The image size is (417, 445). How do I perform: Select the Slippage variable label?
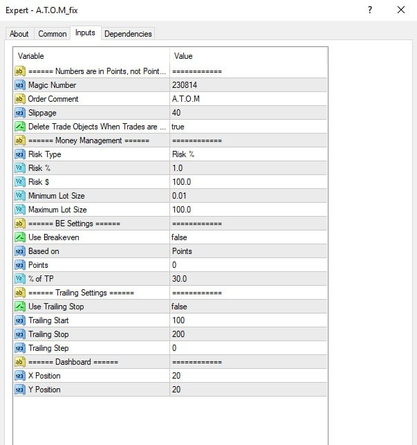(x=42, y=113)
